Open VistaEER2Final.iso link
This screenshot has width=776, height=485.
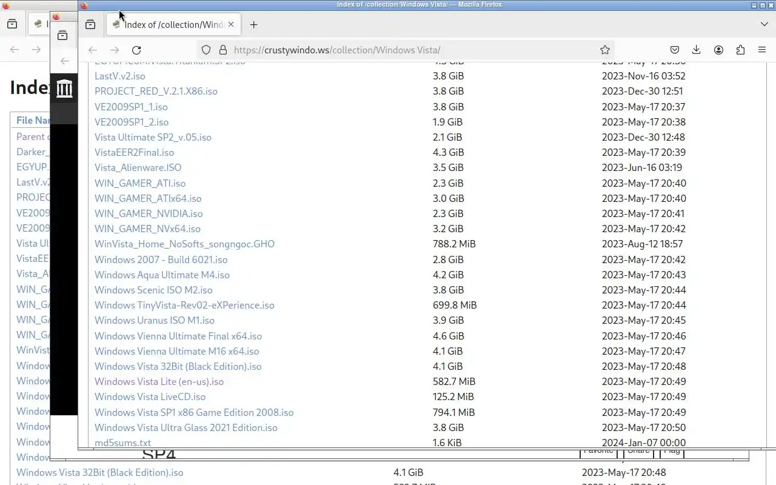[134, 152]
